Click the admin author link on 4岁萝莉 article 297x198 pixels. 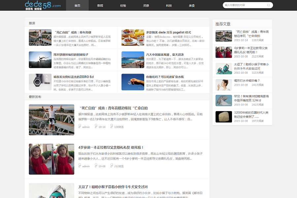pyautogui.click(x=86, y=166)
